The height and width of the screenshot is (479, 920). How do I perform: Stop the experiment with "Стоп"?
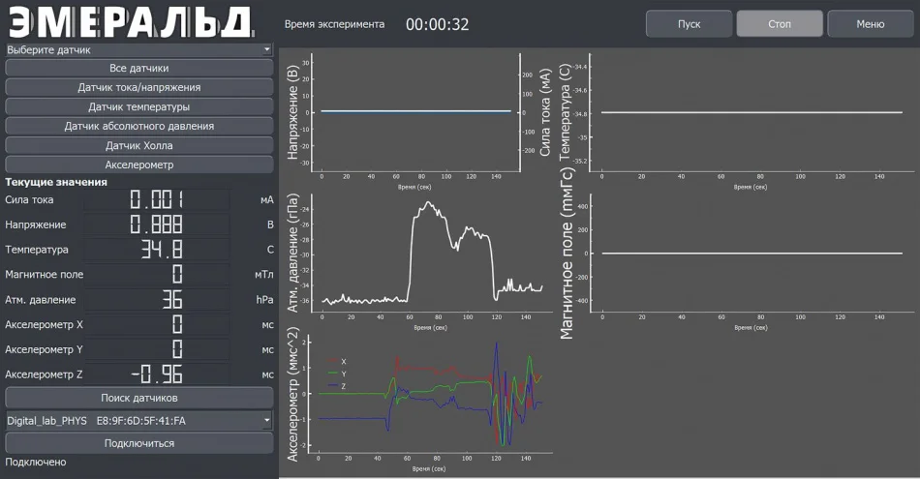(780, 24)
